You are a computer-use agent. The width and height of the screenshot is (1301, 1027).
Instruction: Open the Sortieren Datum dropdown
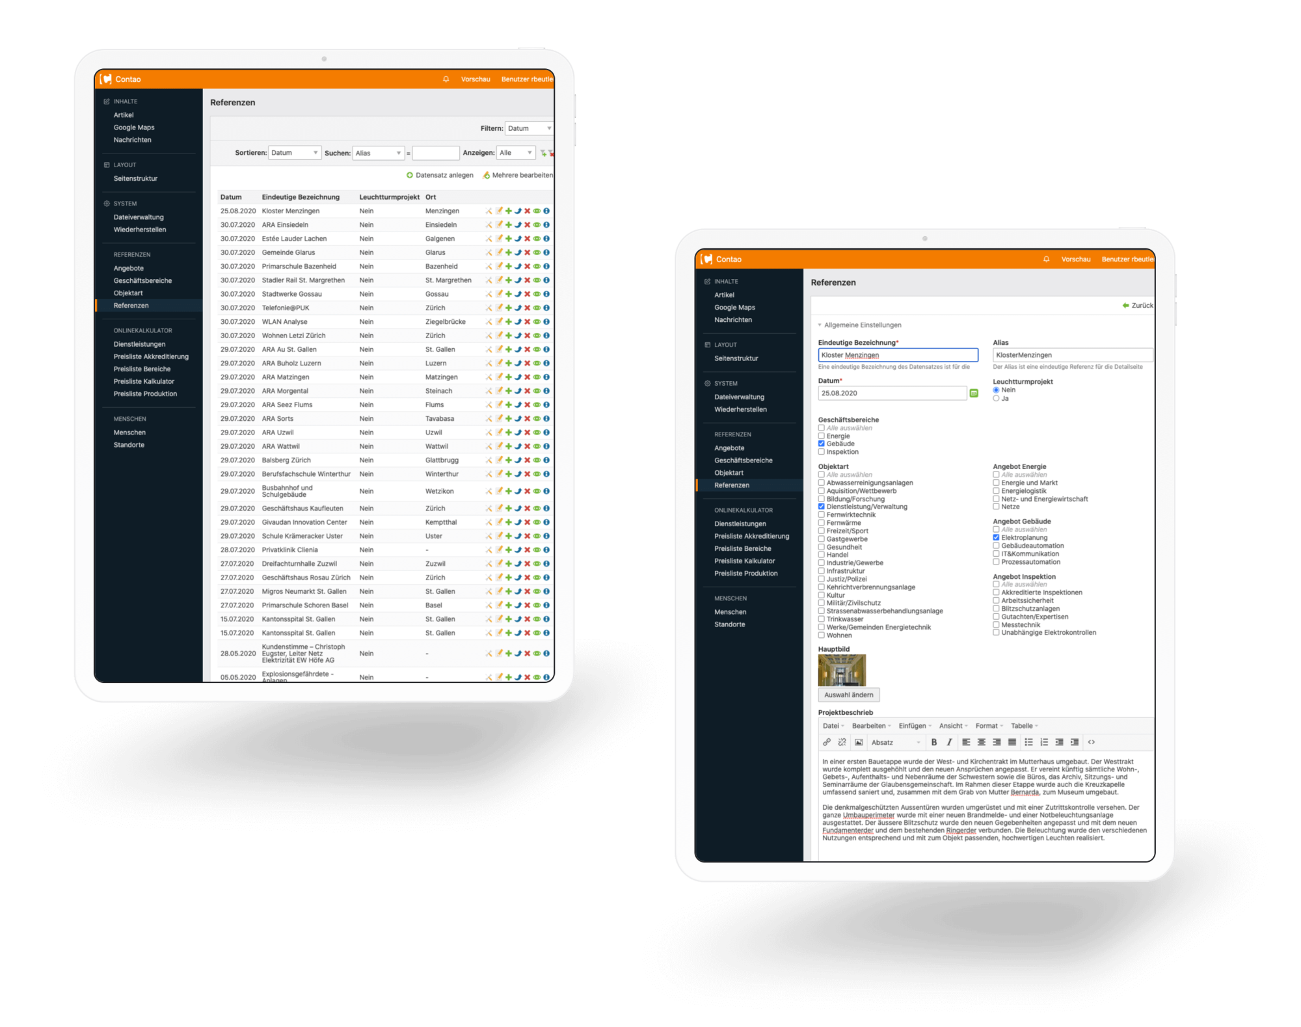[x=295, y=153]
